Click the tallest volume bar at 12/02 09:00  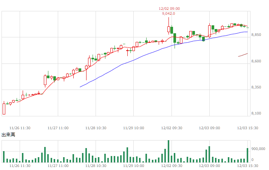coord(169,151)
